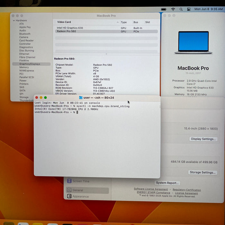The image size is (225, 225).
Task: Click the Slot column header
Action: coord(148,22)
